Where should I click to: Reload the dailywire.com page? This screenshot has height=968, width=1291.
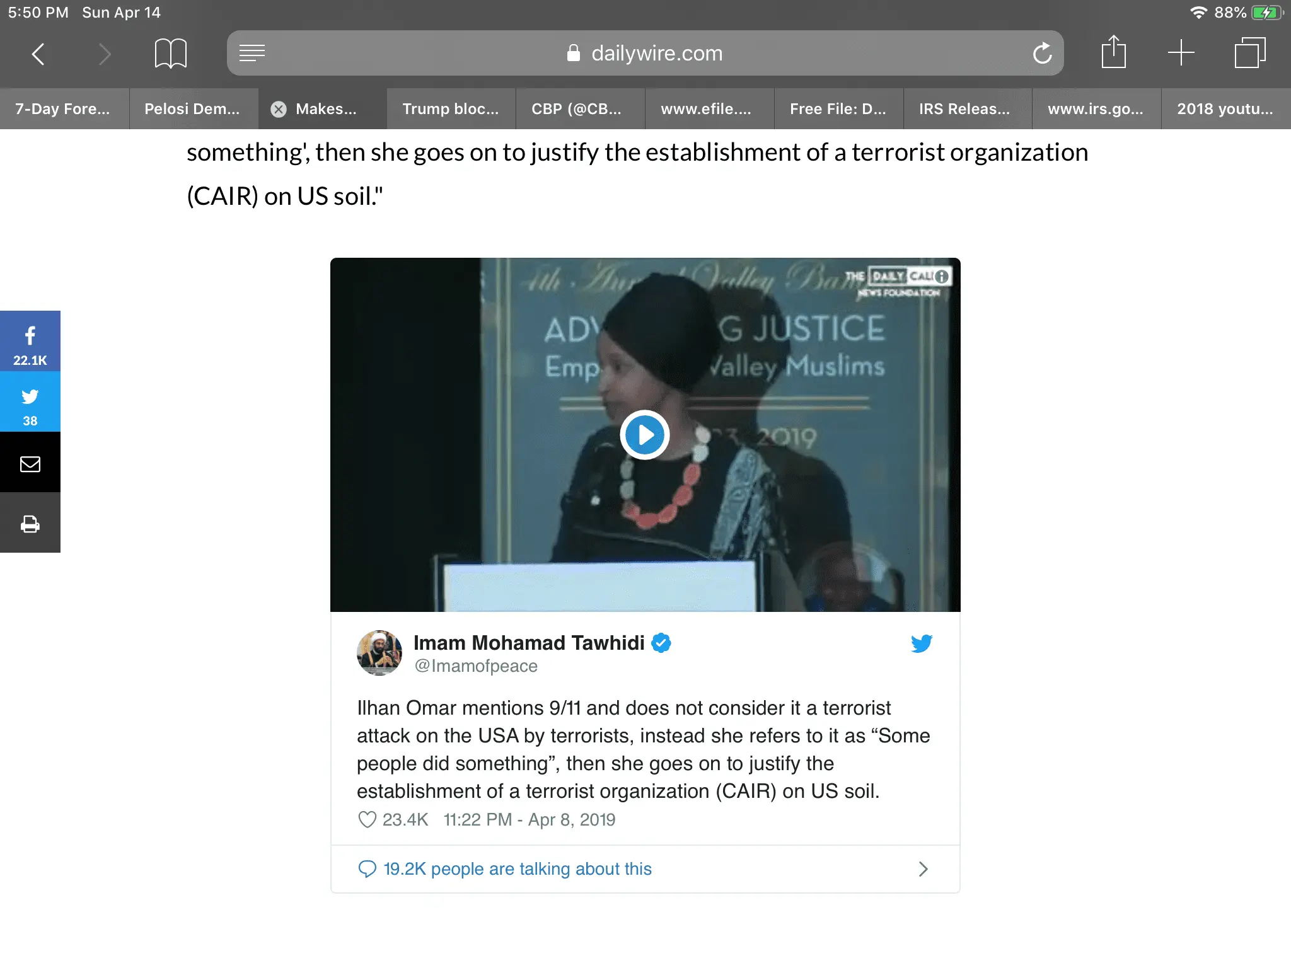(1042, 53)
